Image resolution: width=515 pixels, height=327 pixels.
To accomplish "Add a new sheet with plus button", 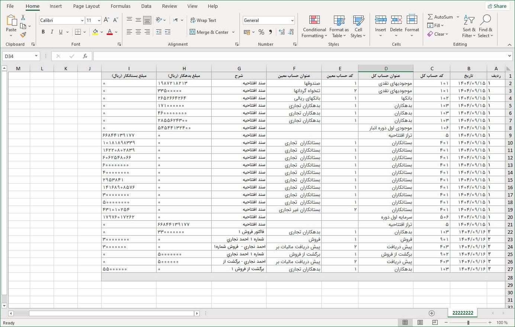I will 431,313.
